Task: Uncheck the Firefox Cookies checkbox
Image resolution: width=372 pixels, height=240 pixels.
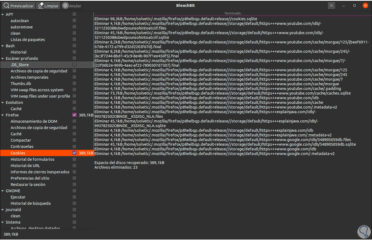Action: [x=75, y=153]
